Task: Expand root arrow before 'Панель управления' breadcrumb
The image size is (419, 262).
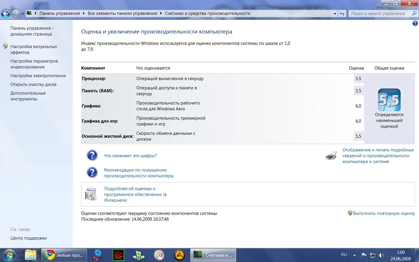Action: click(x=36, y=13)
